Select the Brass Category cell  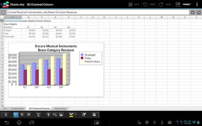[x=13, y=24]
